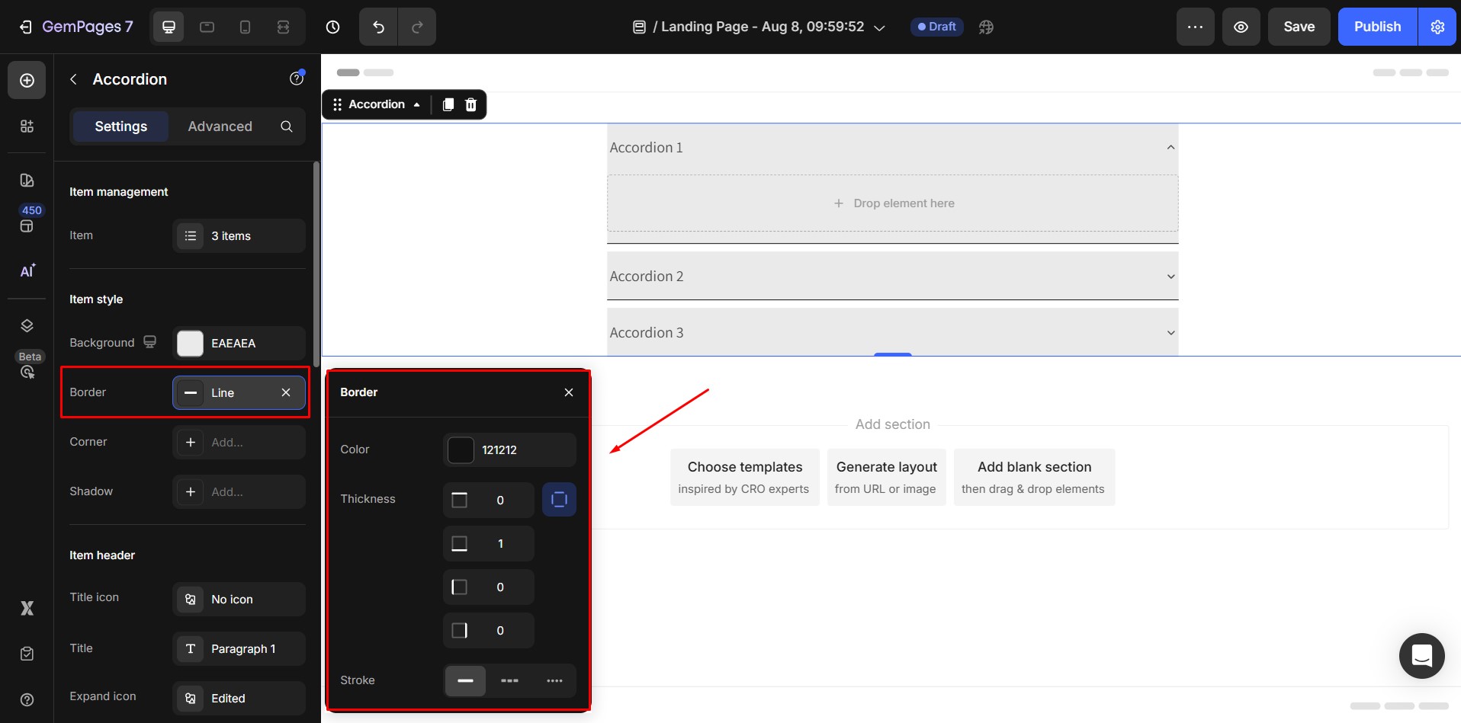Click the undo arrow in top toolbar
Screen dimensions: 1461x723
(x=378, y=27)
